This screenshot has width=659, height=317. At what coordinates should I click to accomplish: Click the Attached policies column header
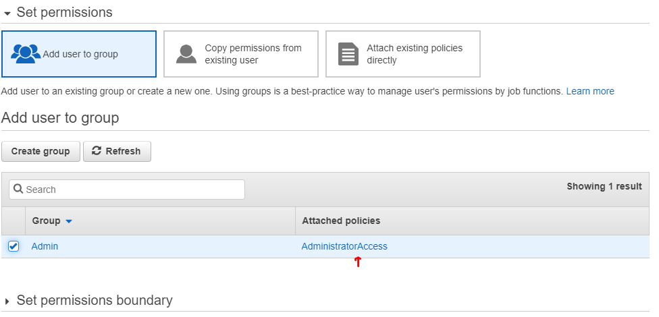tap(341, 221)
